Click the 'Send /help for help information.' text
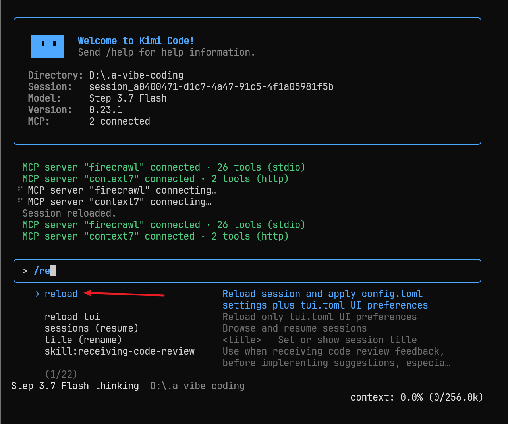Screen dimensions: 508x424 (166, 52)
